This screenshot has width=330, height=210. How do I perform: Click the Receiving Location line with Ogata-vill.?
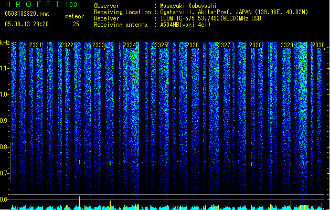pos(201,12)
